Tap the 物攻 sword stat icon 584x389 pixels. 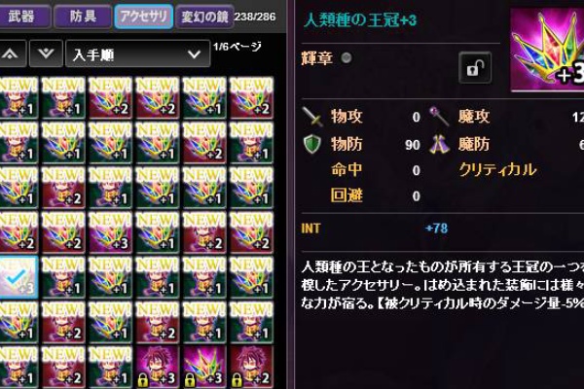click(312, 117)
